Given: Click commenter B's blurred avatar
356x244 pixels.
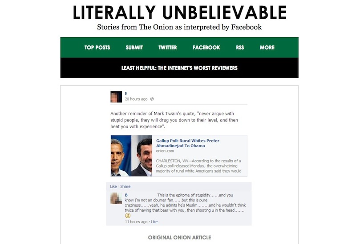Looking at the screenshot, I should click(116, 198).
